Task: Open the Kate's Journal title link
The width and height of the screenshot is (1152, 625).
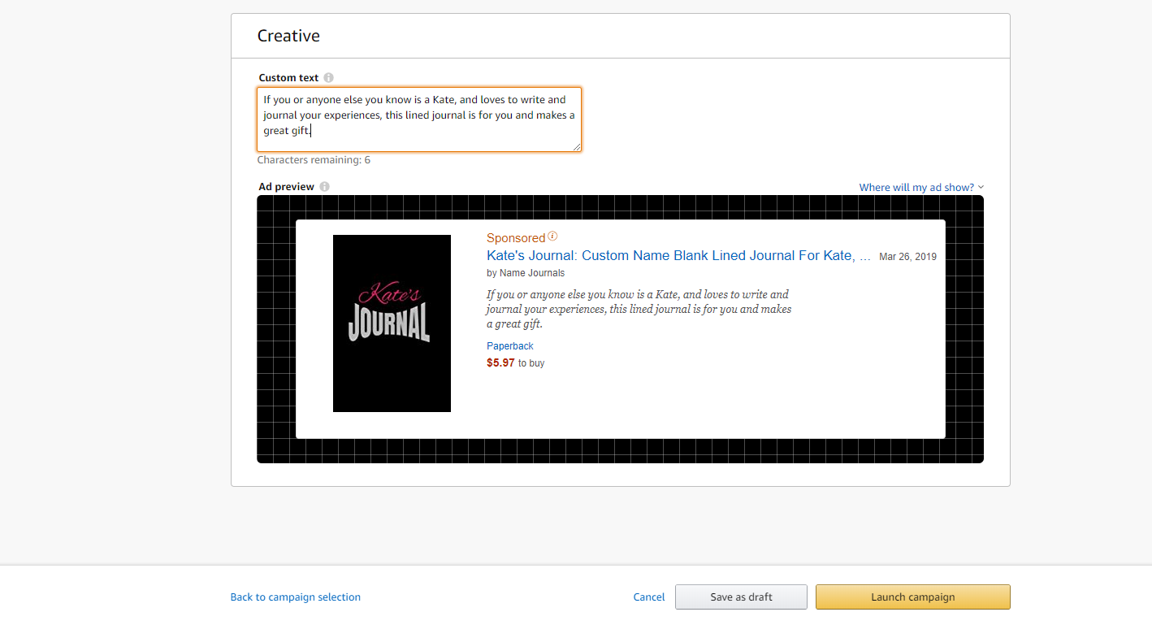Action: tap(678, 256)
